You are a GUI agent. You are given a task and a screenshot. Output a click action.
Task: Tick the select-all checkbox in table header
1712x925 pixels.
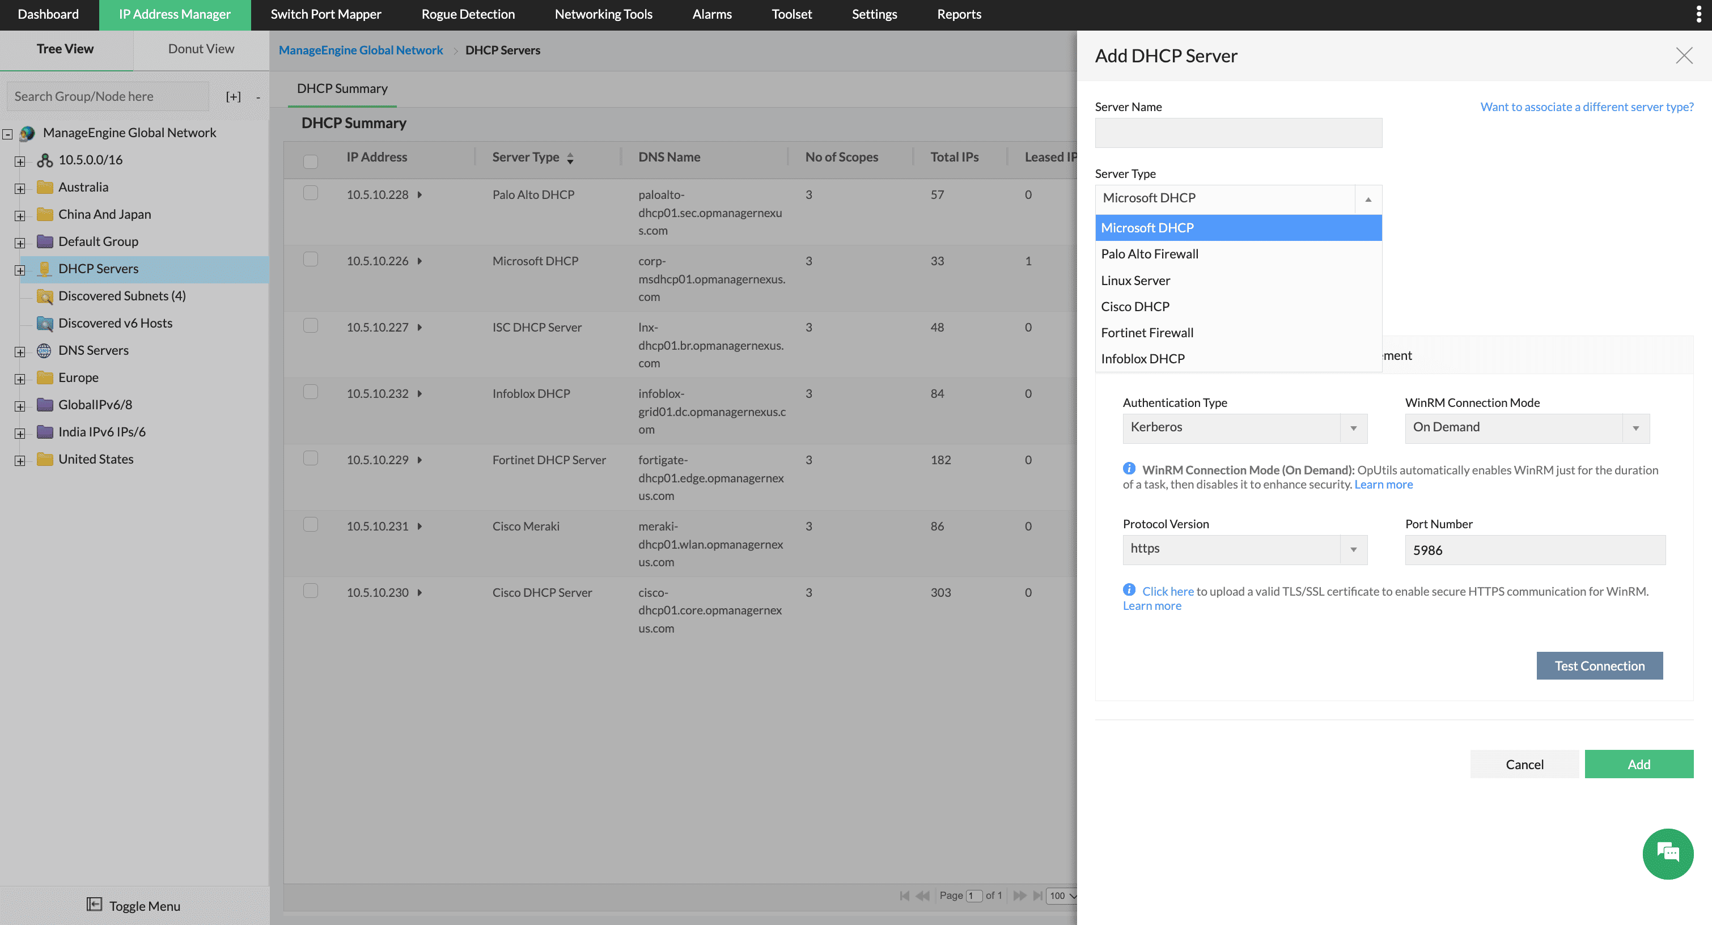click(x=310, y=162)
